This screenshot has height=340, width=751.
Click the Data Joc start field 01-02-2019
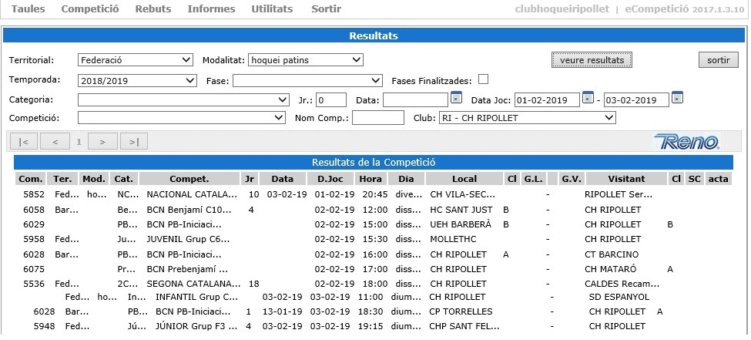click(x=548, y=100)
